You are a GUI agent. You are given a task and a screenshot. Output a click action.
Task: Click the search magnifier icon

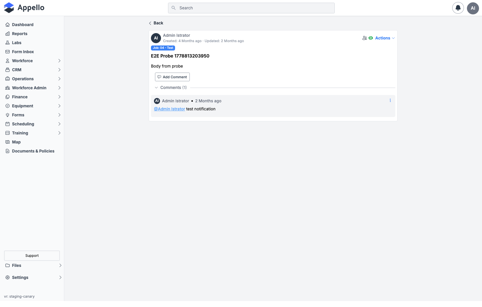[x=173, y=8]
